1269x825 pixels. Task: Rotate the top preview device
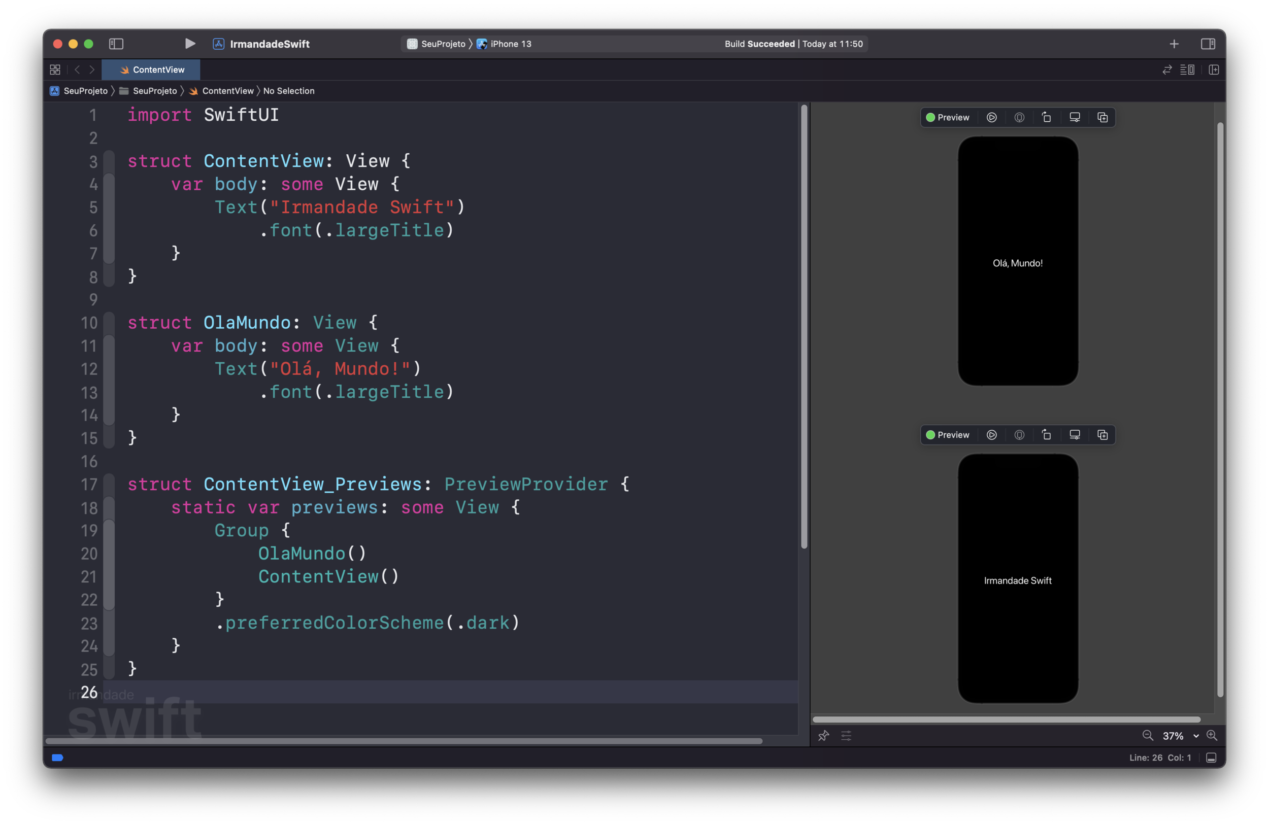click(x=1046, y=117)
